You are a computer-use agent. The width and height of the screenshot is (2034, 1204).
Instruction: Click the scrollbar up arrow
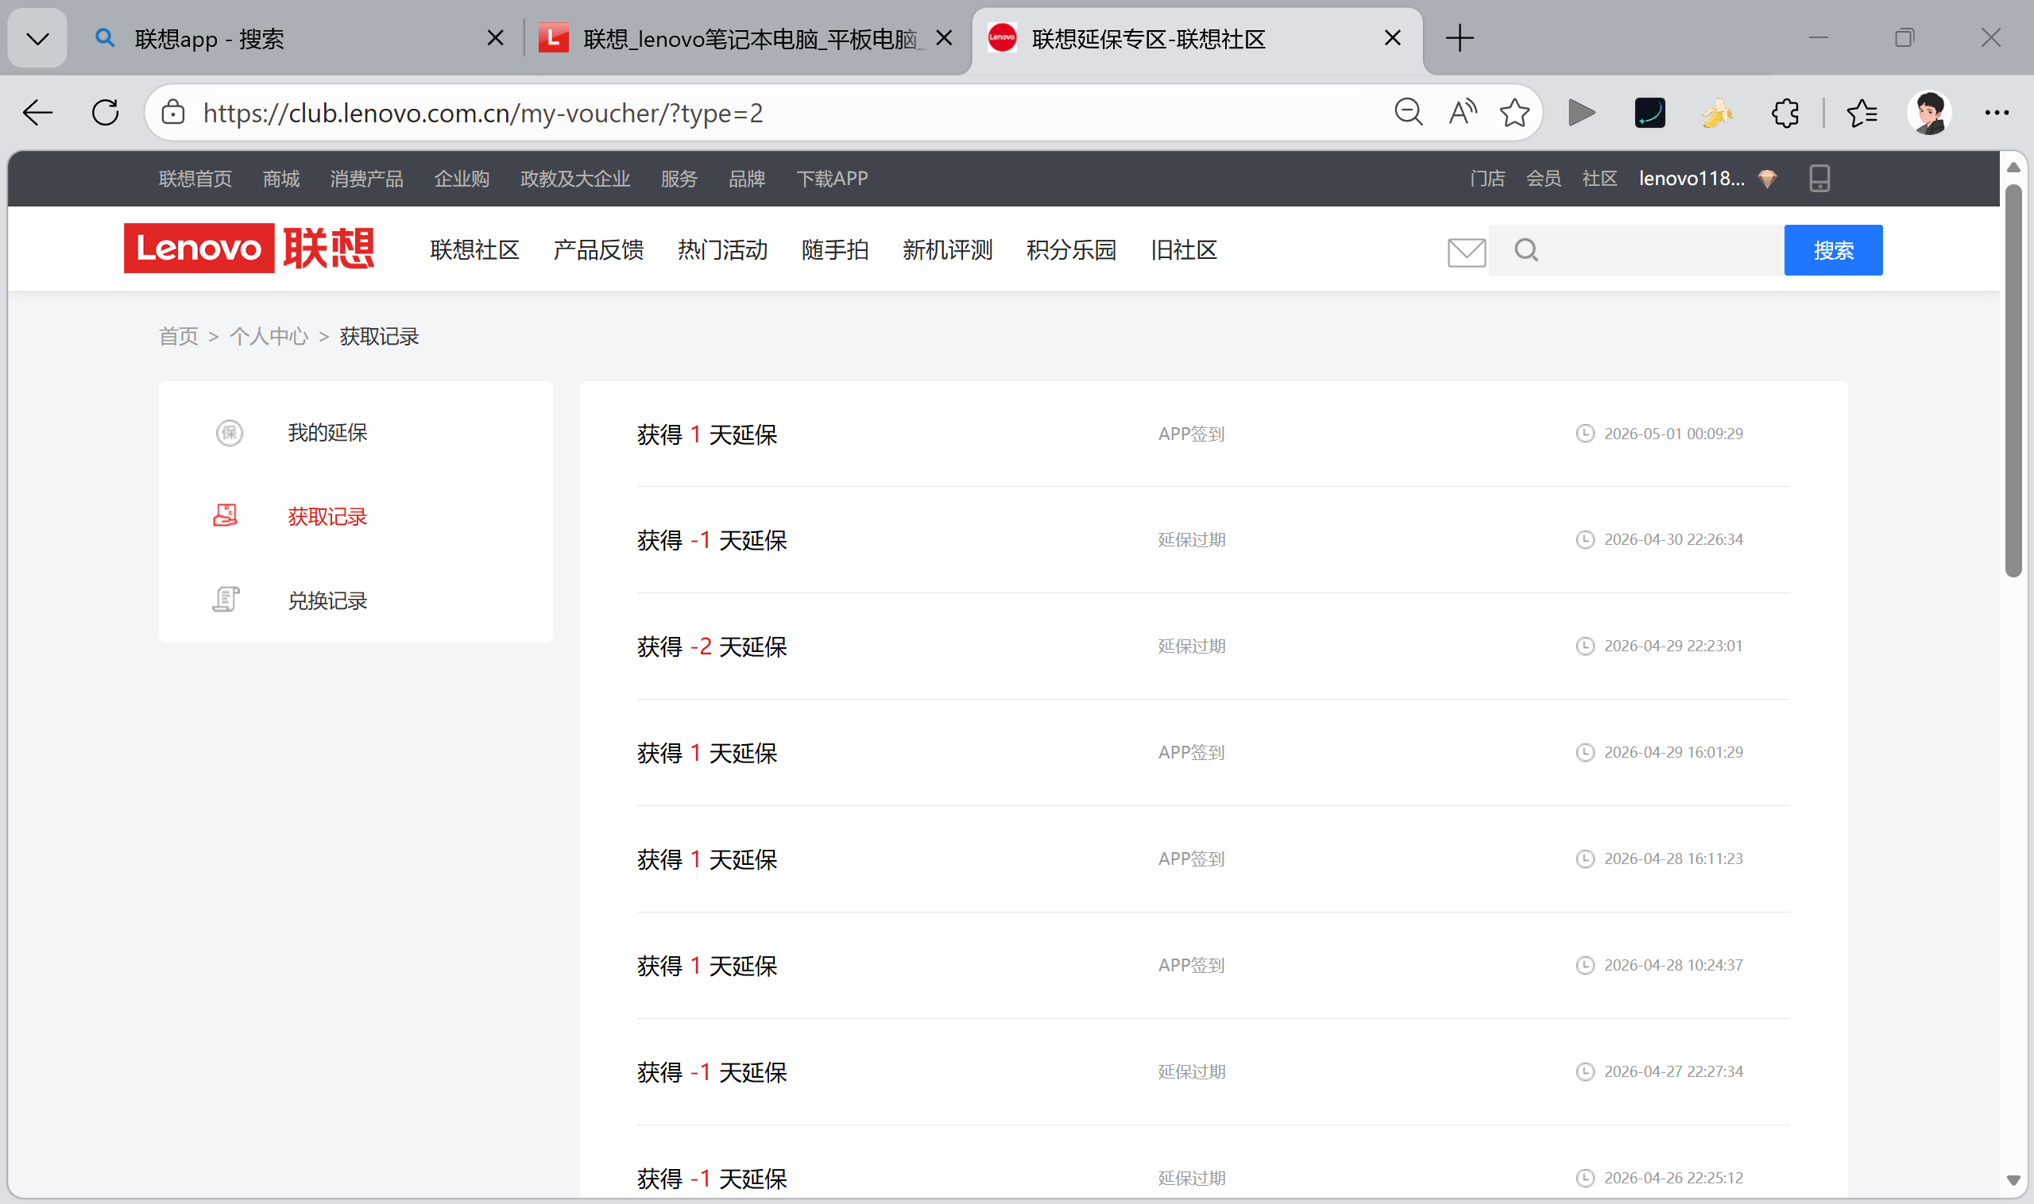click(x=2013, y=167)
